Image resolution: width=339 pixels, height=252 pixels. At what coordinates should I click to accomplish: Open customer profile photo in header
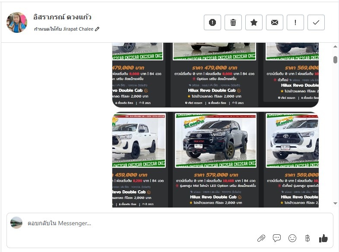[x=17, y=22]
